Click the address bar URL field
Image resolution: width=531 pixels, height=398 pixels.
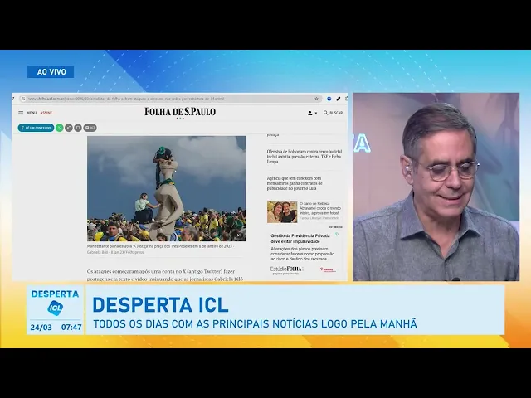tap(169, 99)
